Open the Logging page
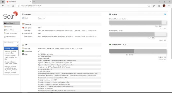172x93 pixels. point(9,26)
